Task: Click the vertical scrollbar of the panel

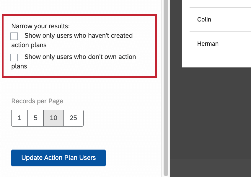Action: tap(166, 88)
